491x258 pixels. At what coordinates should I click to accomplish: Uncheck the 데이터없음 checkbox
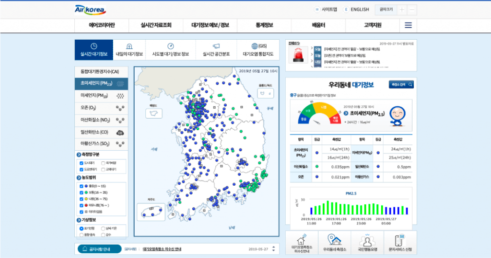pos(82,212)
